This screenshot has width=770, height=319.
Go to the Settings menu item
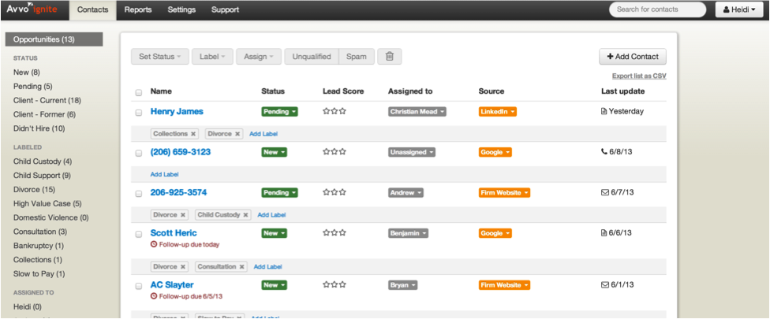pos(181,10)
